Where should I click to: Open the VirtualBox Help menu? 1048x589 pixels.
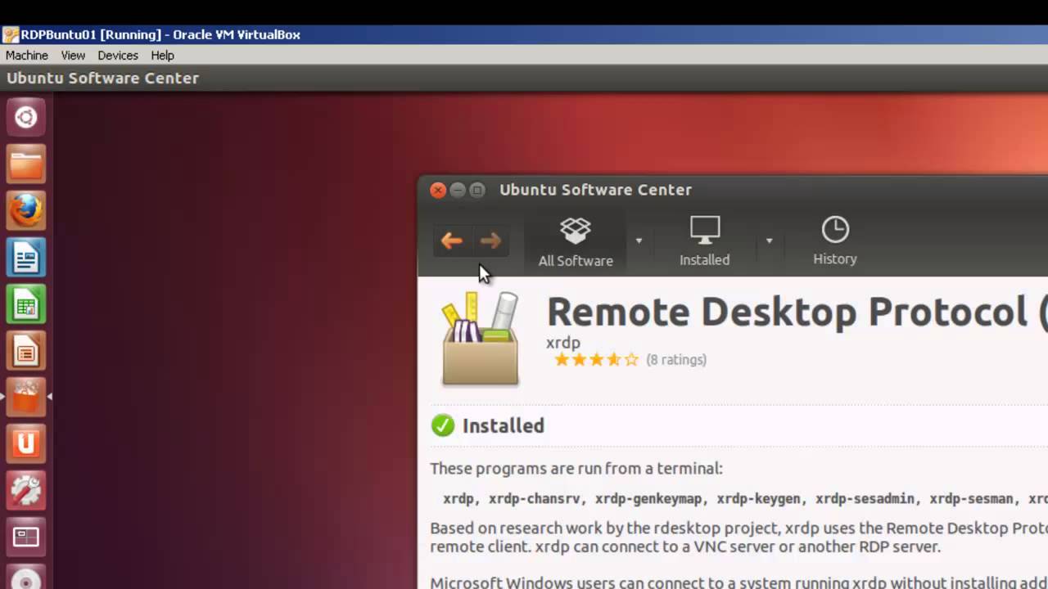click(162, 55)
